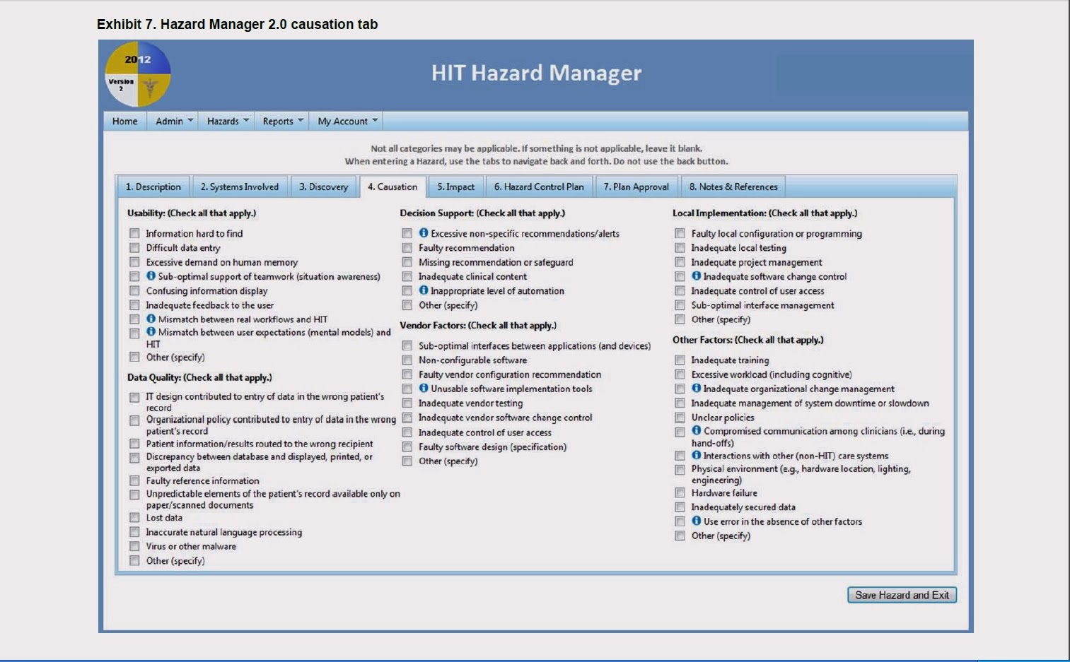Check Information hard to find
This screenshot has height=662, width=1070.
[x=134, y=233]
